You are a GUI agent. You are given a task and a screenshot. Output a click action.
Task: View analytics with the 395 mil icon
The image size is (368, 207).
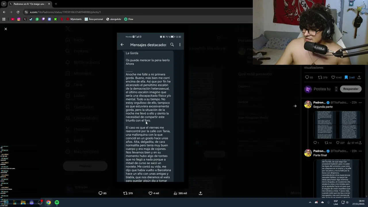[x=180, y=193]
